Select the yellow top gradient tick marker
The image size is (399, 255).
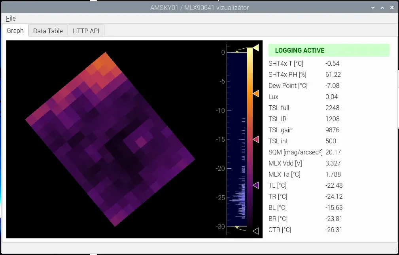click(x=256, y=48)
